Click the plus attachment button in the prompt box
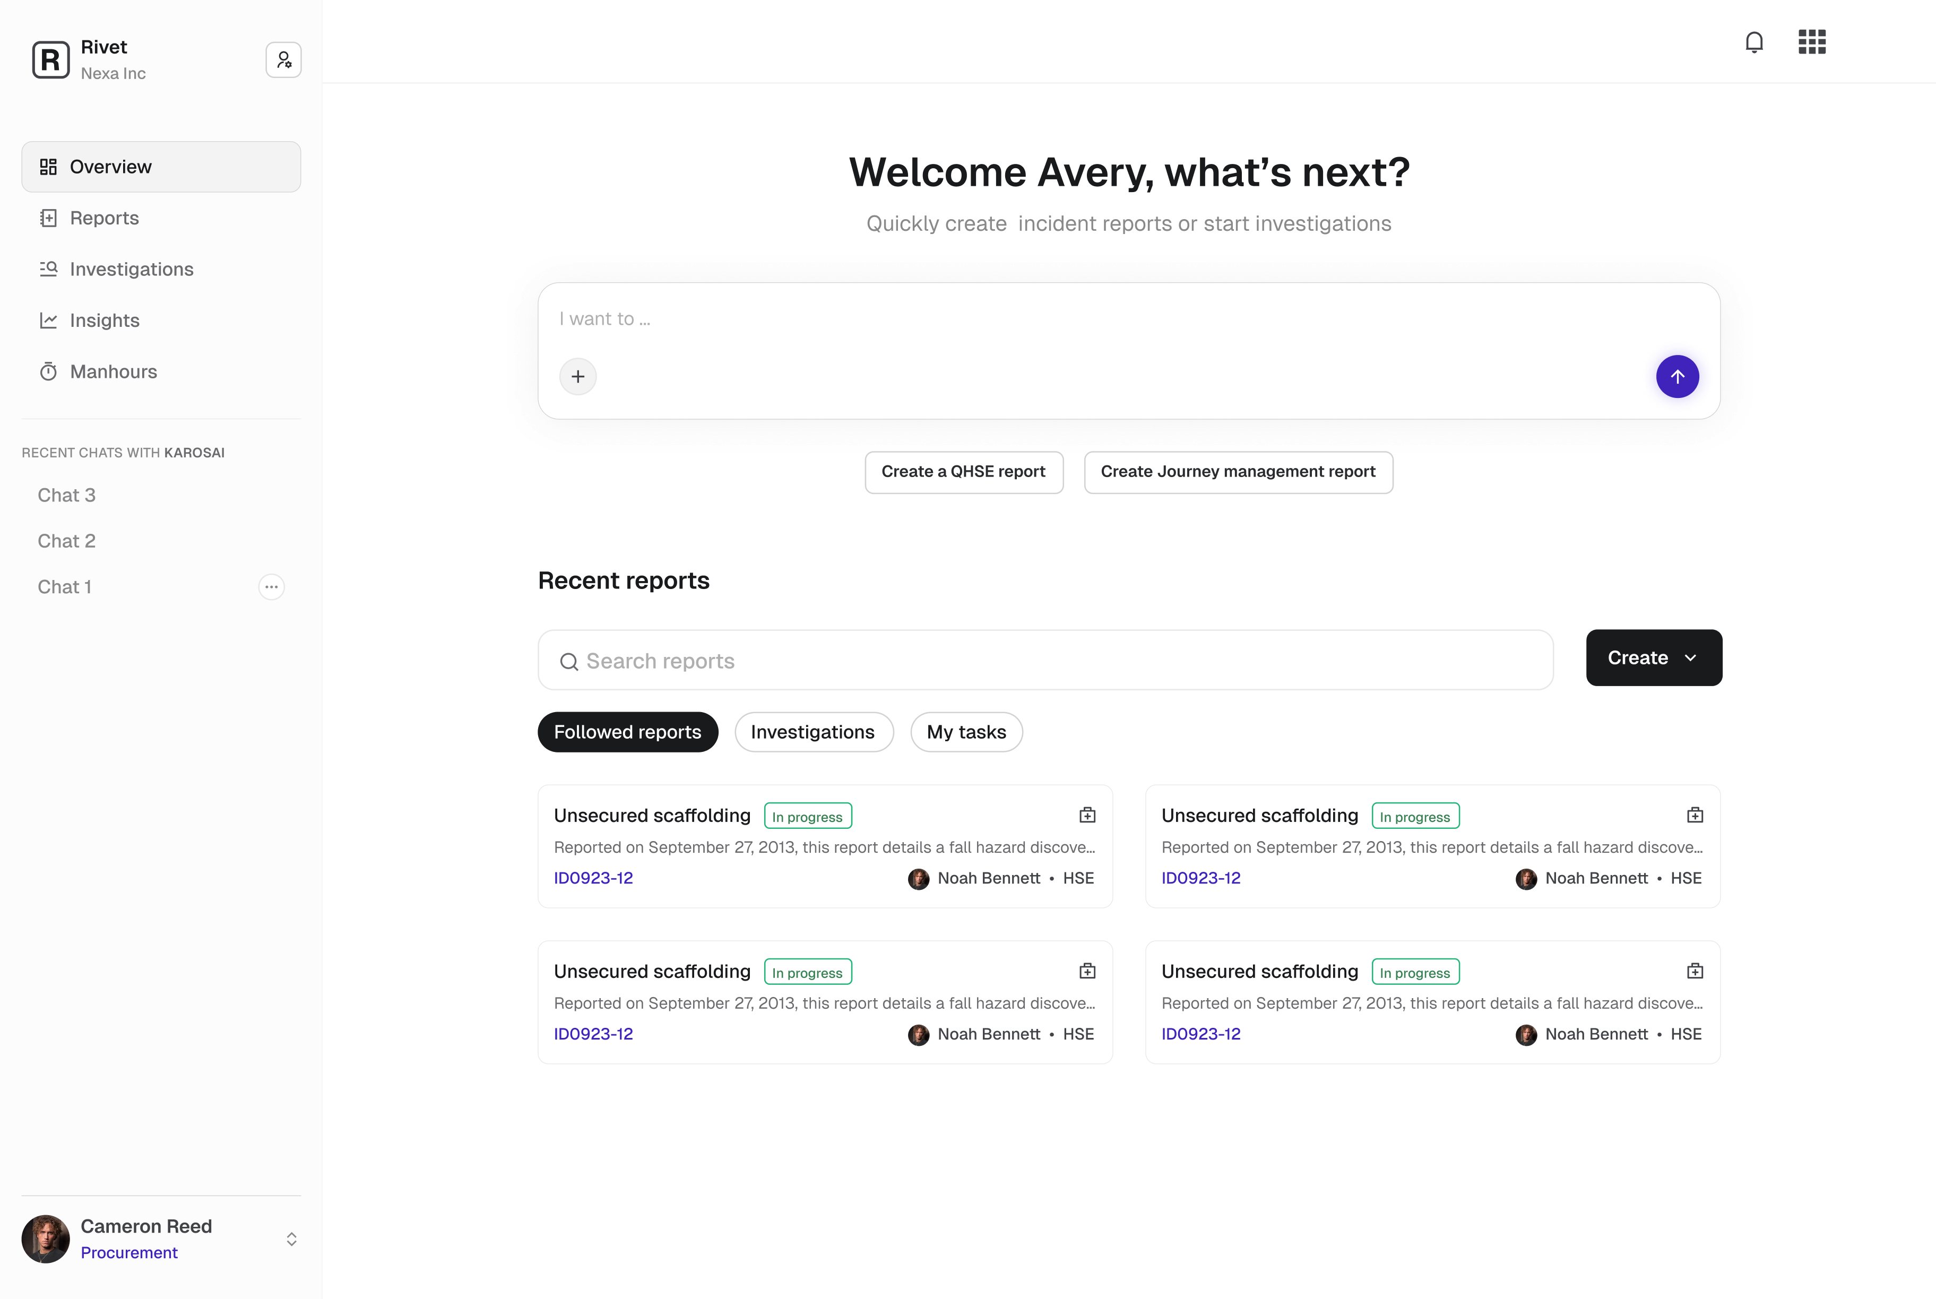The image size is (1936, 1299). (577, 377)
